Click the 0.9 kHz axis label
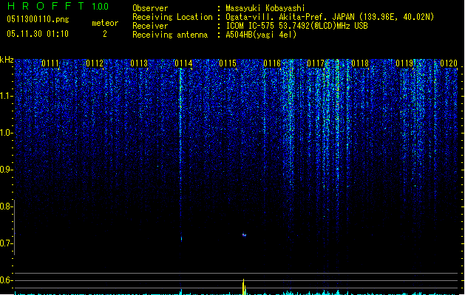The width and height of the screenshot is (465, 295). 6,170
